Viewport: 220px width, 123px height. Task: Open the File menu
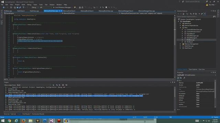[x=2, y=4]
